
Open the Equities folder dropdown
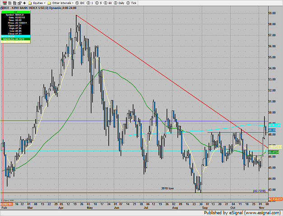pos(37,3)
